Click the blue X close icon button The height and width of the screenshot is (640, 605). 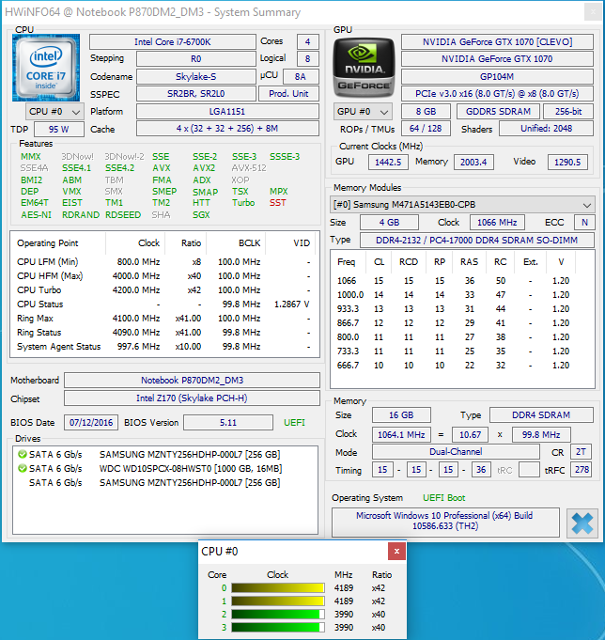coord(582,523)
